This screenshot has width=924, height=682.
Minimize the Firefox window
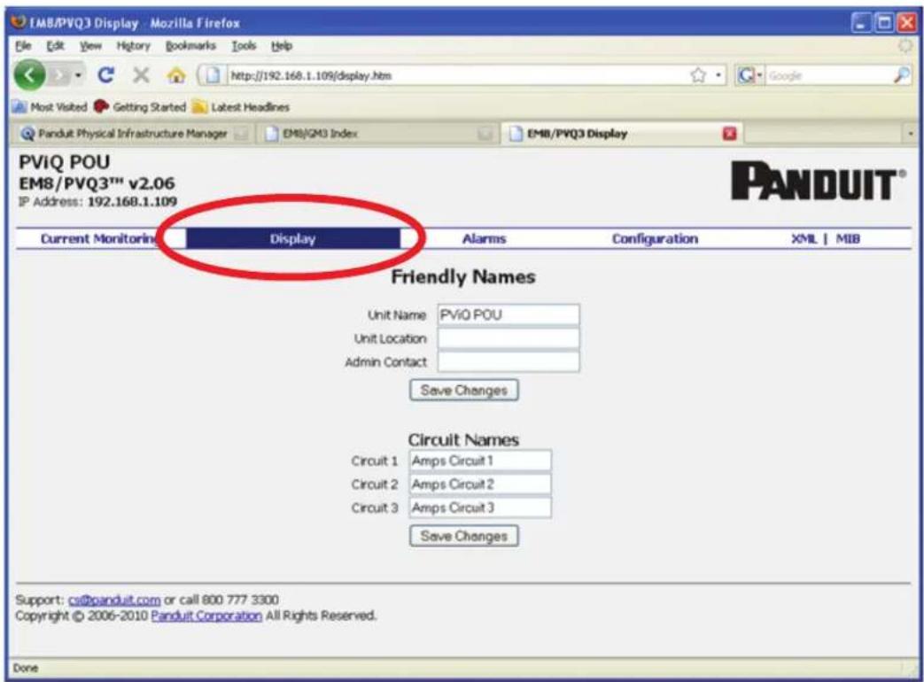[861, 23]
